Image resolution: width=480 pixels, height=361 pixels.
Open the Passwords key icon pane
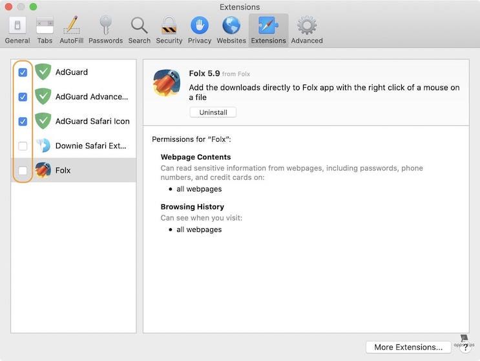pos(105,30)
